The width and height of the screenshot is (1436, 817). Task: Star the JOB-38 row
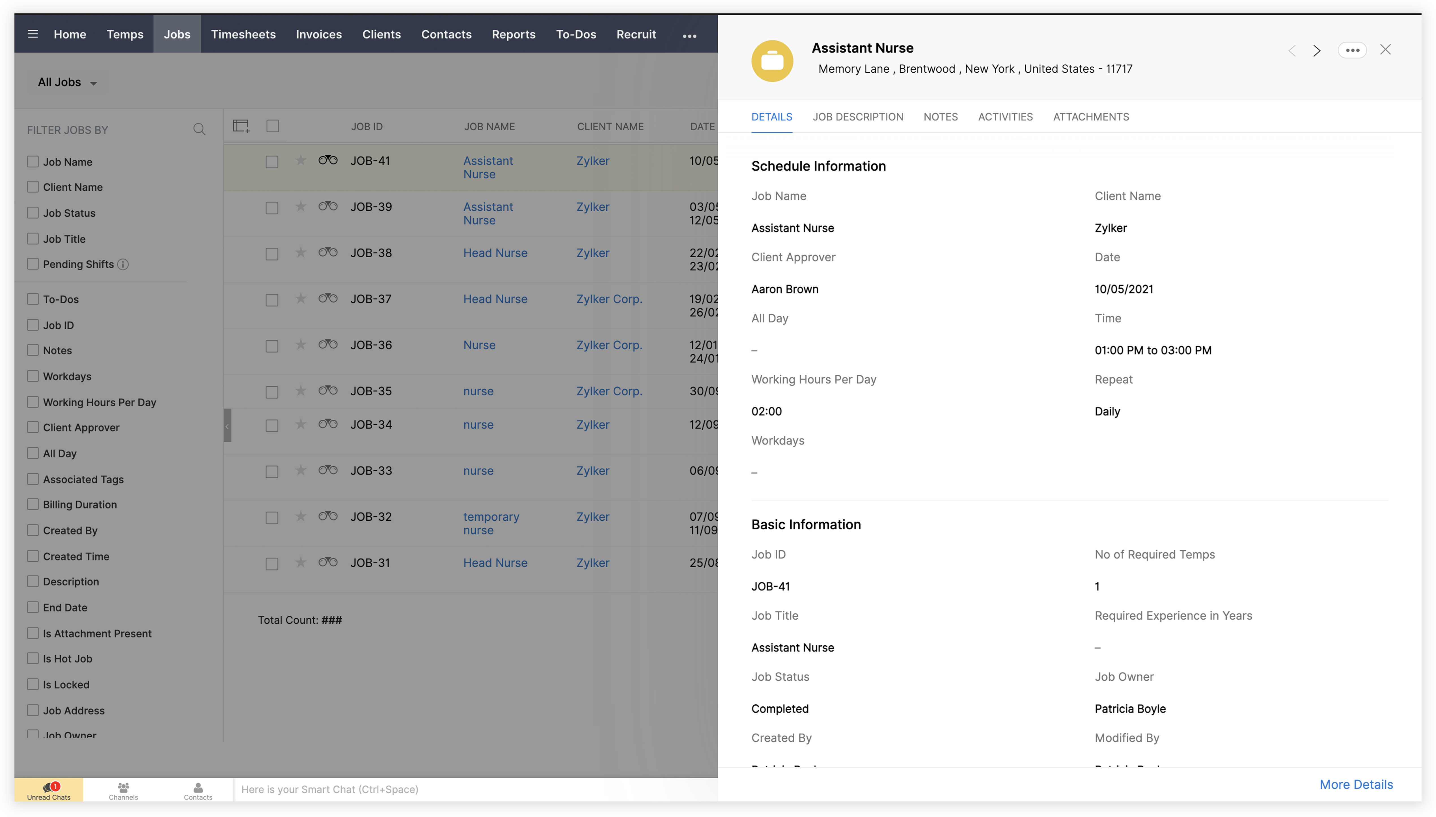pos(301,253)
